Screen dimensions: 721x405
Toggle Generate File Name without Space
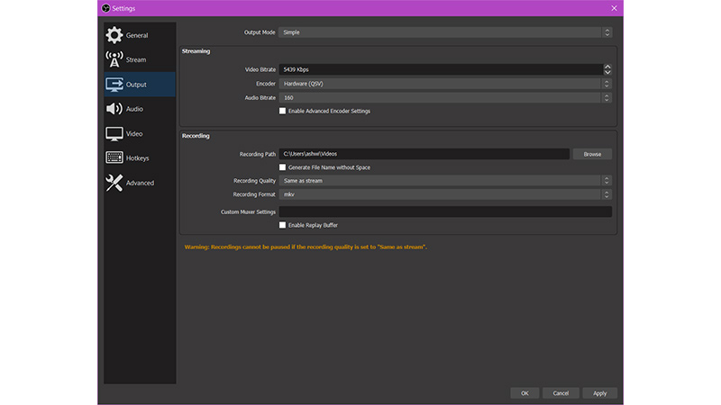pos(282,167)
